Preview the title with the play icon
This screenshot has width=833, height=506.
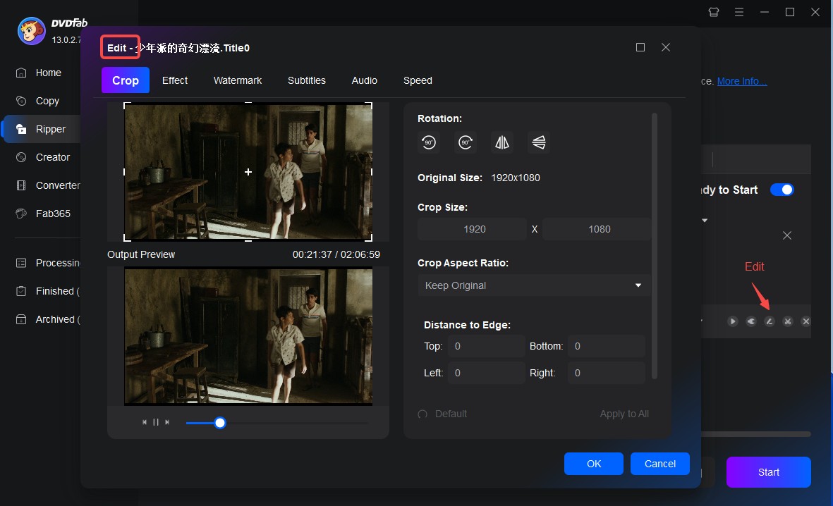pos(732,321)
